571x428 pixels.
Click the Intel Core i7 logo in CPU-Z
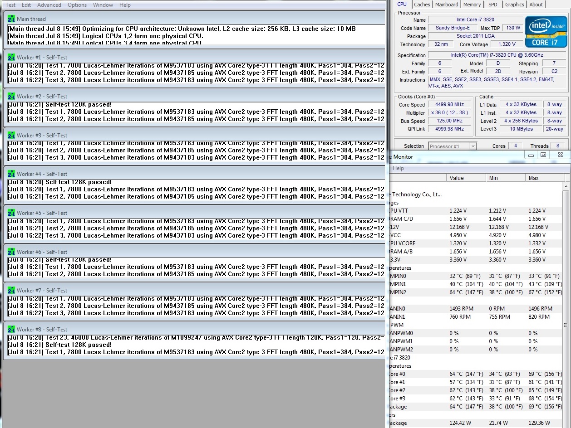pos(546,32)
